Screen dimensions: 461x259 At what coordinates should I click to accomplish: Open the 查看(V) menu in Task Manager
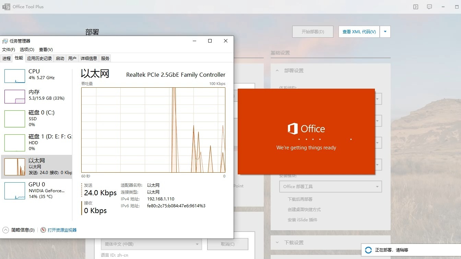click(x=46, y=50)
